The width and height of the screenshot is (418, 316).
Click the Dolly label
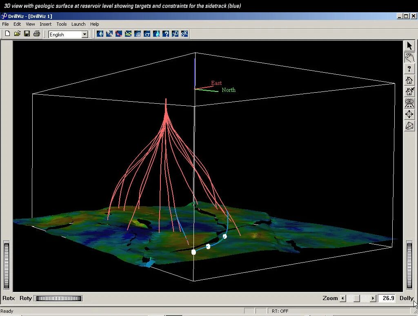point(406,298)
